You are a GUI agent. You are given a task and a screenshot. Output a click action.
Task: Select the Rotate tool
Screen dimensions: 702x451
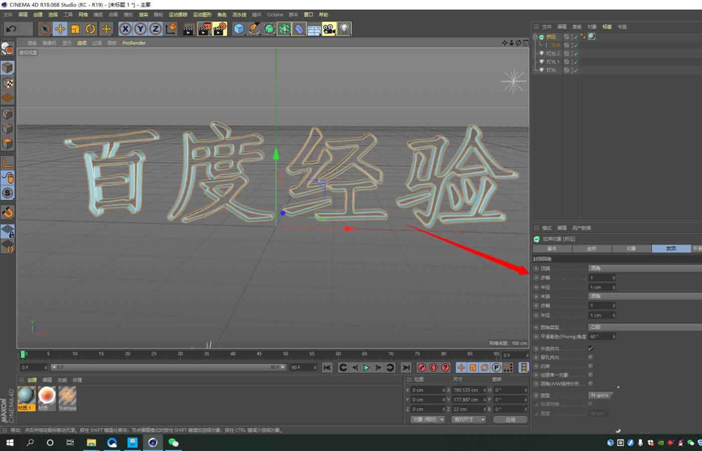pyautogui.click(x=90, y=29)
